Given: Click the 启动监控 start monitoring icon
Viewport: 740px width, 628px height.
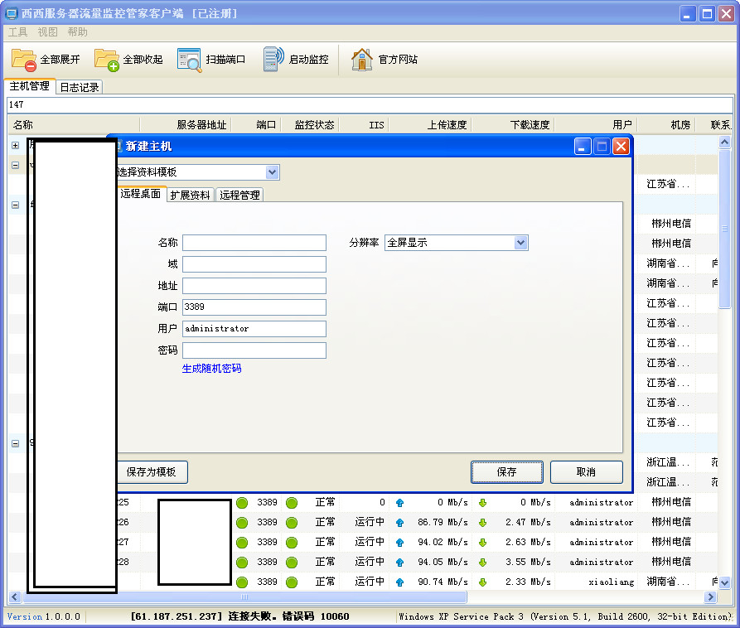Looking at the screenshot, I should (x=273, y=60).
